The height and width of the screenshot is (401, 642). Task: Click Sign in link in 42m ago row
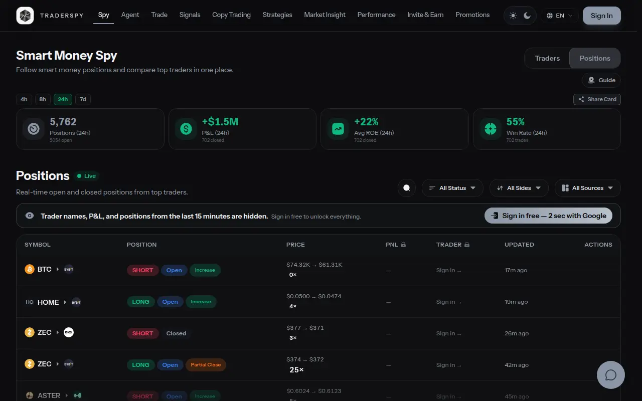[x=449, y=365]
